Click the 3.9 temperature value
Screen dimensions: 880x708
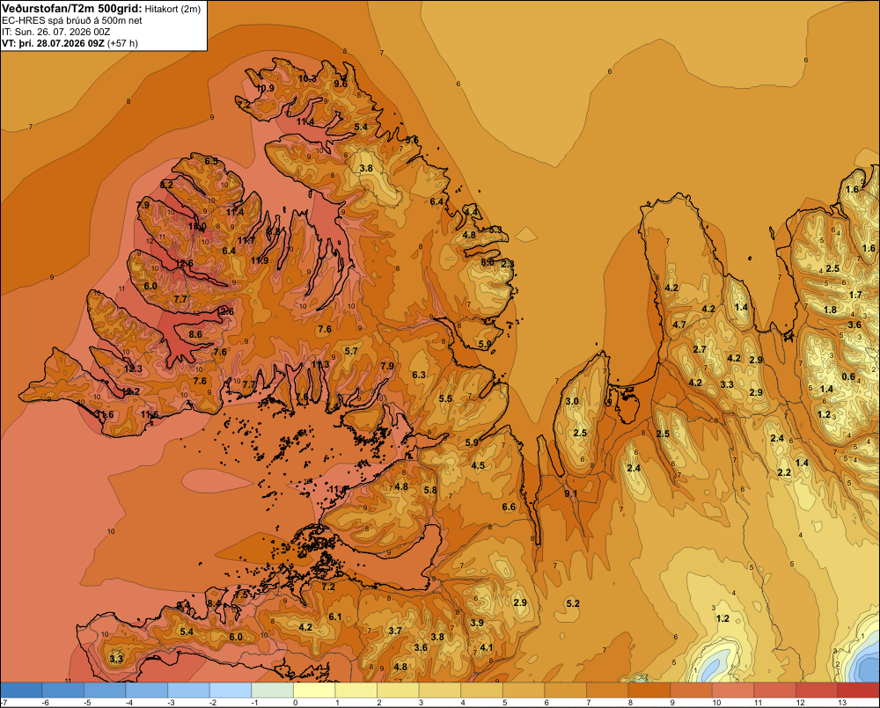click(x=477, y=624)
